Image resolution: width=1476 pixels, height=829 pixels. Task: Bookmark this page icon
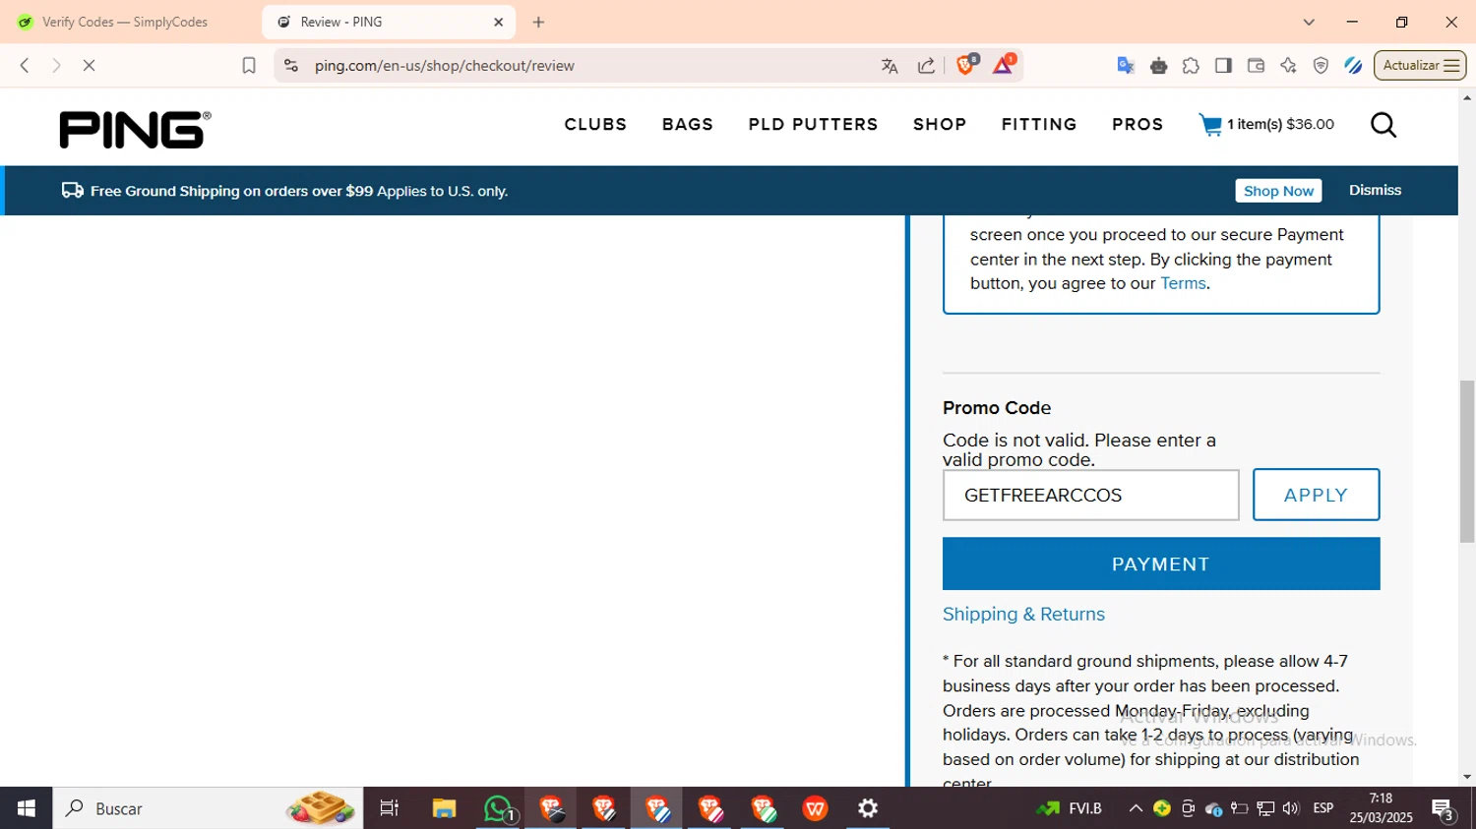click(x=249, y=66)
